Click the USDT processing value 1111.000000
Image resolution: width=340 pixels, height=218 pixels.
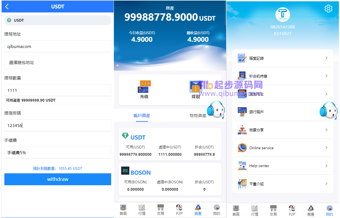[x=170, y=154]
